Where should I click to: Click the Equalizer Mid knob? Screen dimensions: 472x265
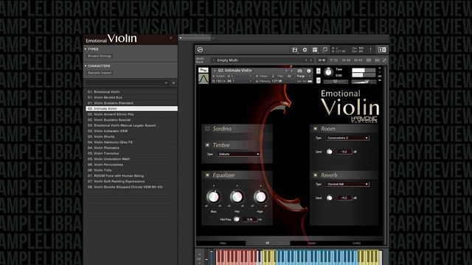click(237, 197)
